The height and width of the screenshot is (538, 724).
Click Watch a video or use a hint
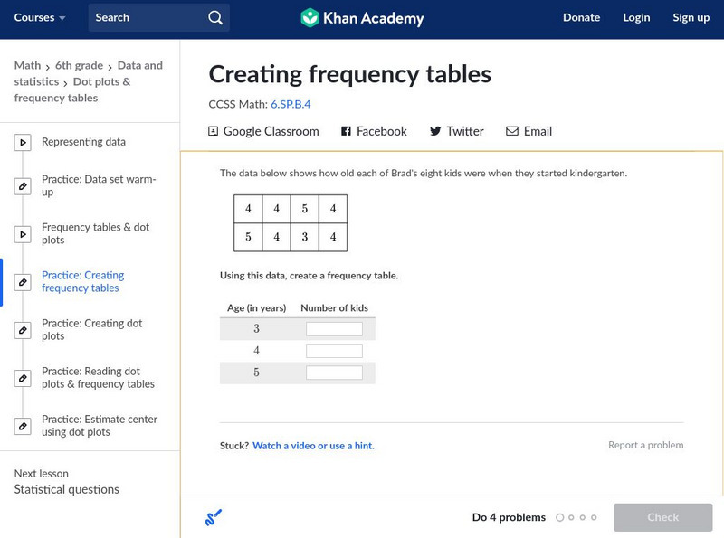[x=313, y=446]
